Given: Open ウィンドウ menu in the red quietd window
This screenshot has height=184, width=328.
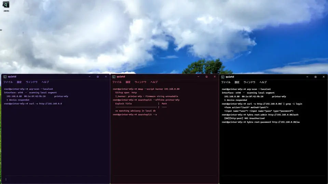Looking at the screenshot, I should coord(140,82).
